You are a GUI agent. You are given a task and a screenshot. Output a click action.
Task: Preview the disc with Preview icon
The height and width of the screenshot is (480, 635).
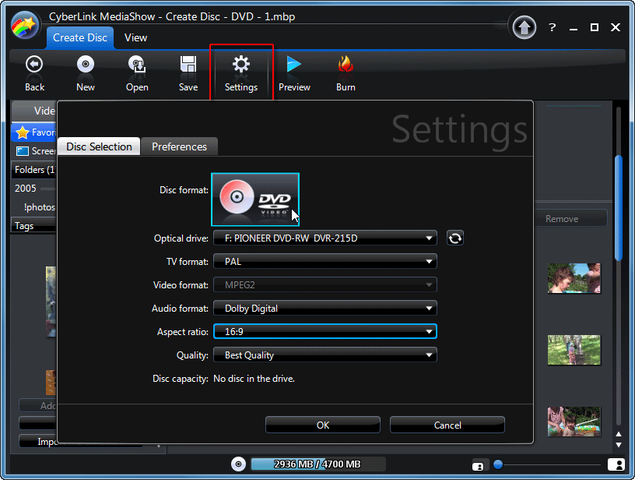pos(294,73)
